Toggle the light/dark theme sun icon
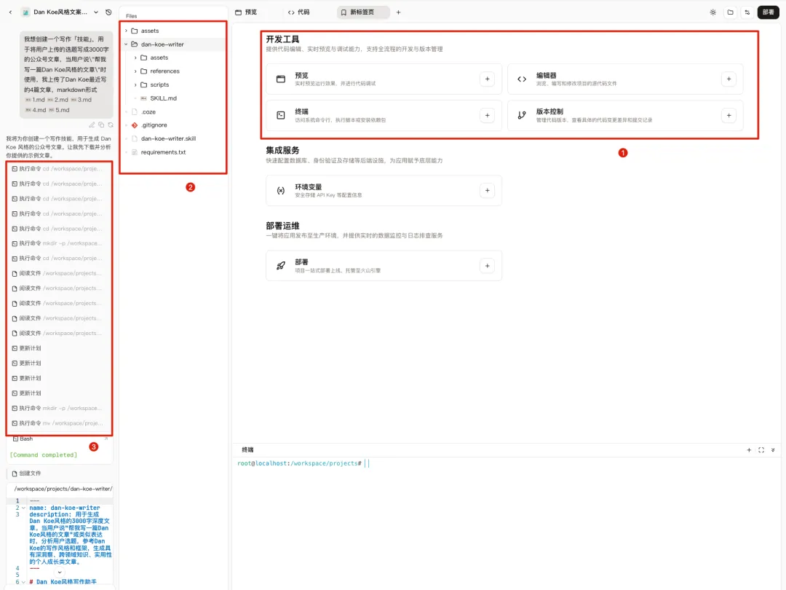 pyautogui.click(x=712, y=12)
